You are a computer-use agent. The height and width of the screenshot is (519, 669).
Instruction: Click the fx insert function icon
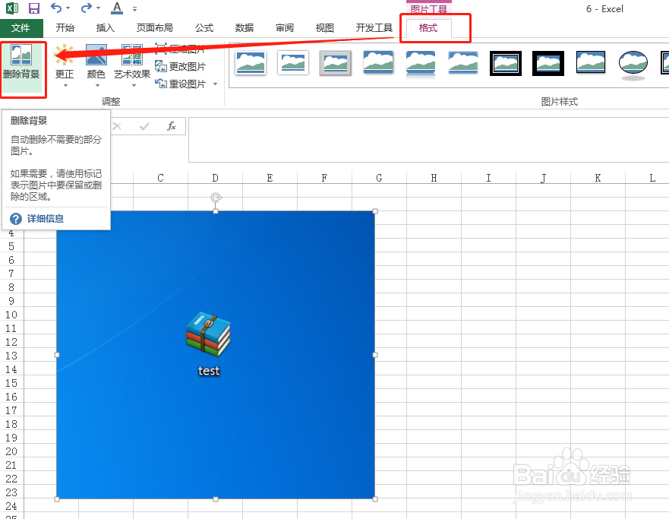point(172,126)
